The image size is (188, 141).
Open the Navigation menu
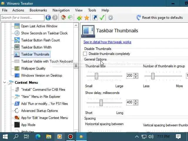click(x=61, y=10)
